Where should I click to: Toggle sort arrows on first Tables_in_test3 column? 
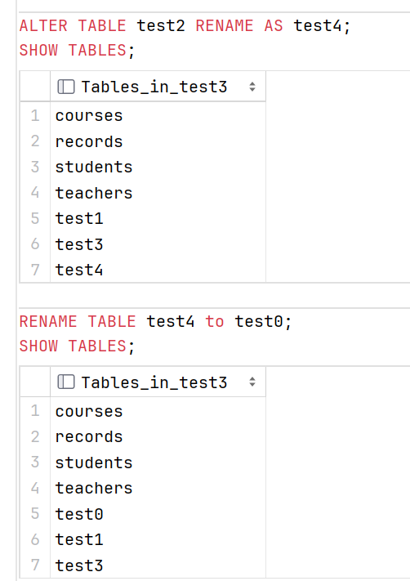252,87
